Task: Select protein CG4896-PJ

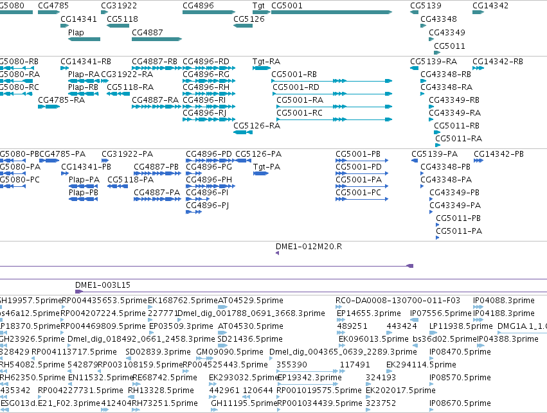Action: tap(193, 212)
